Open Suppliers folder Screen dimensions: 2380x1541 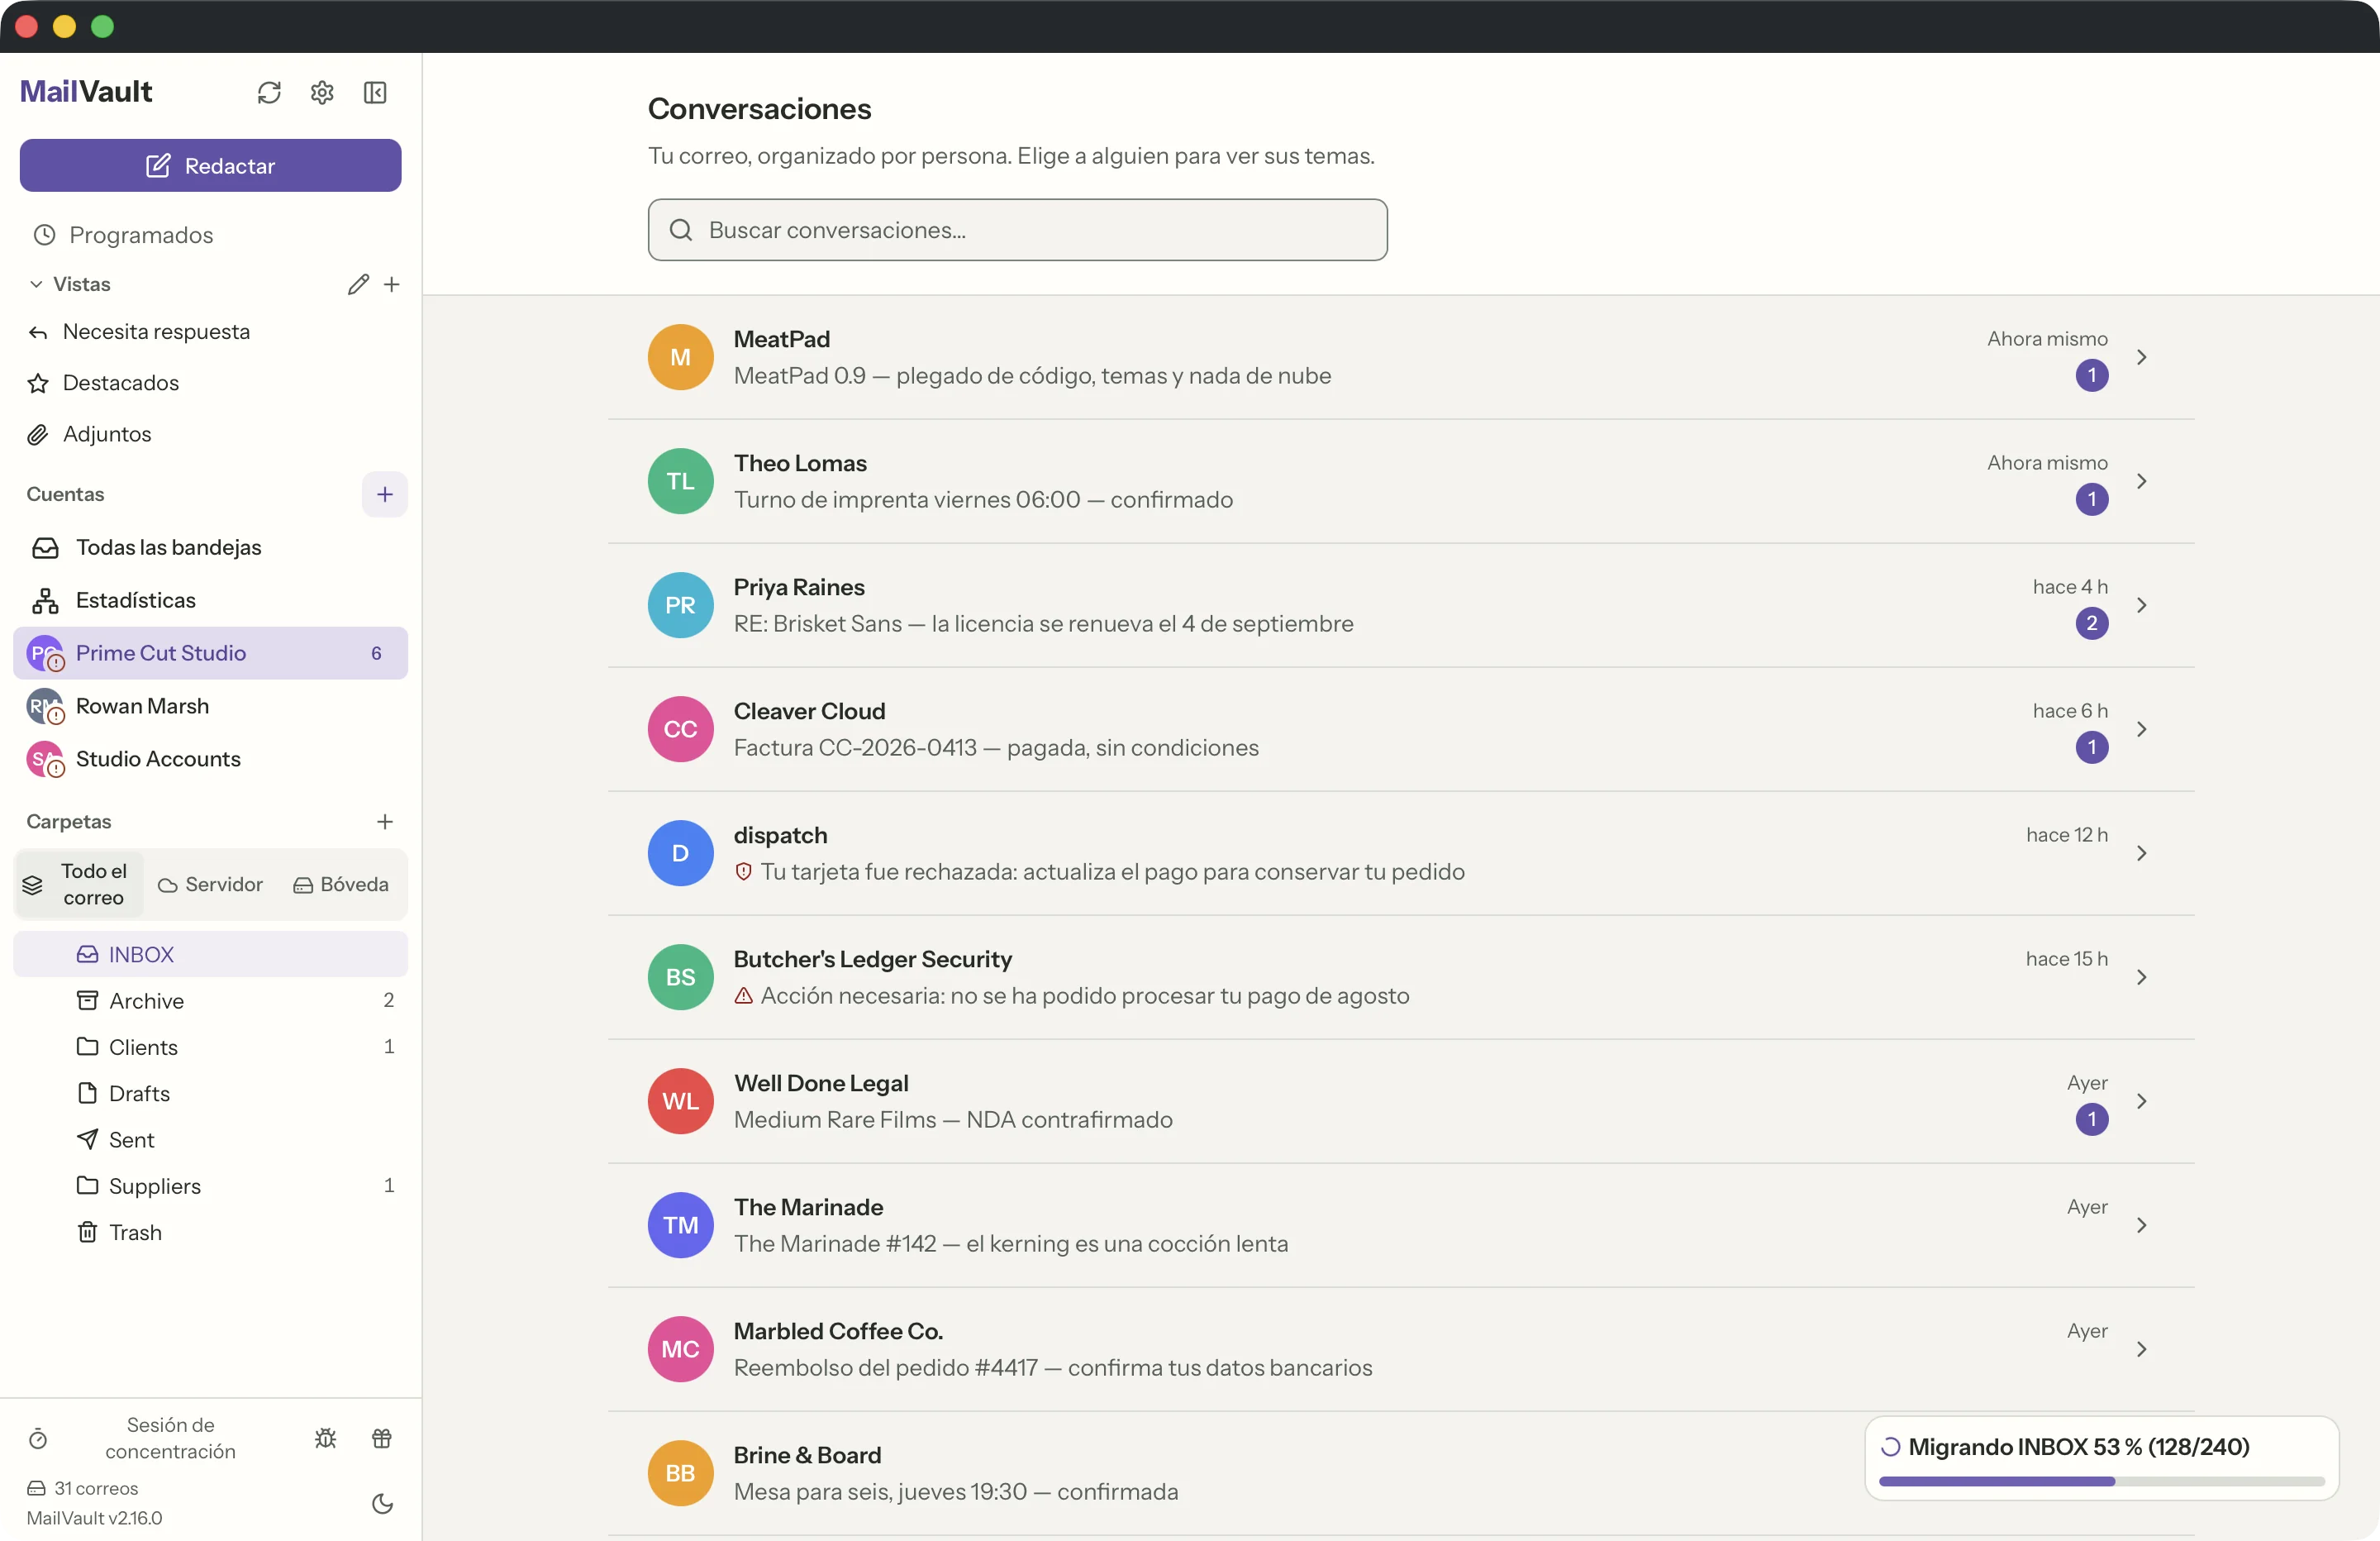pyautogui.click(x=210, y=1186)
